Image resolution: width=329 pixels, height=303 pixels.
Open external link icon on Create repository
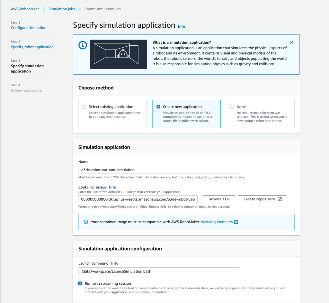coord(280,199)
